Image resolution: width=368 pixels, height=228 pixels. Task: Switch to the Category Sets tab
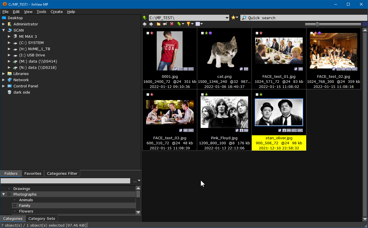pyautogui.click(x=42, y=218)
